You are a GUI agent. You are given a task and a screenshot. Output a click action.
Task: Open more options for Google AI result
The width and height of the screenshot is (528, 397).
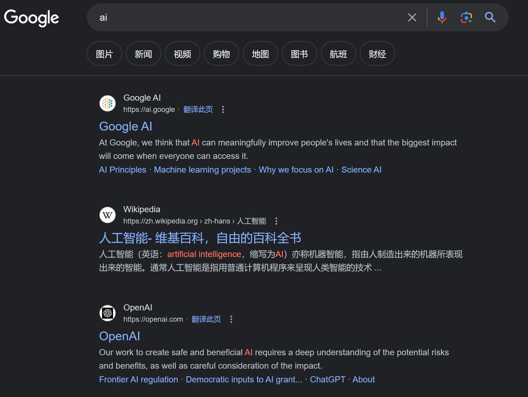223,109
